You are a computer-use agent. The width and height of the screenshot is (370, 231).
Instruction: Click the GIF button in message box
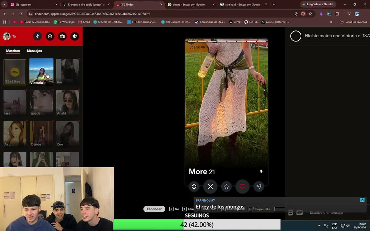click(x=299, y=213)
